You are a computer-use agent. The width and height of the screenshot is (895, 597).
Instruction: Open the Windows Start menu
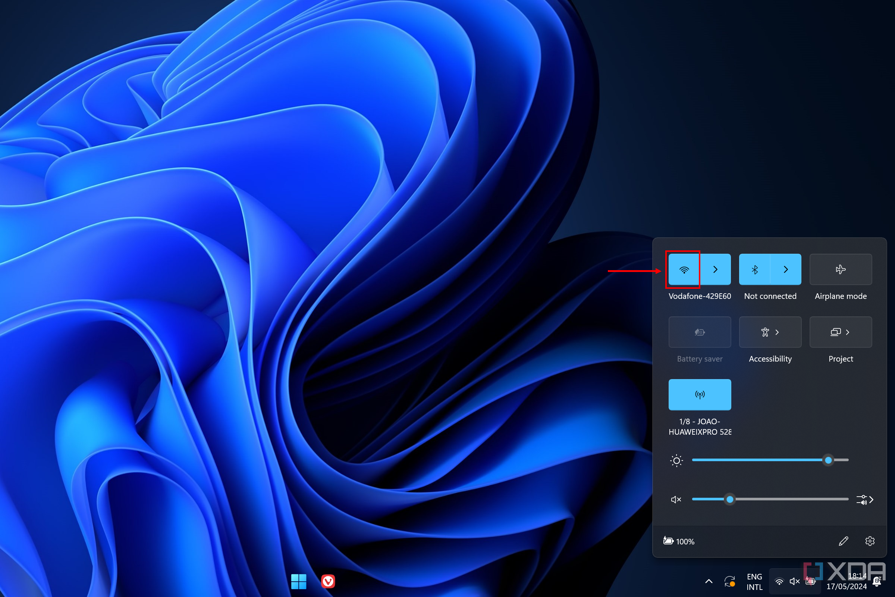point(299,581)
